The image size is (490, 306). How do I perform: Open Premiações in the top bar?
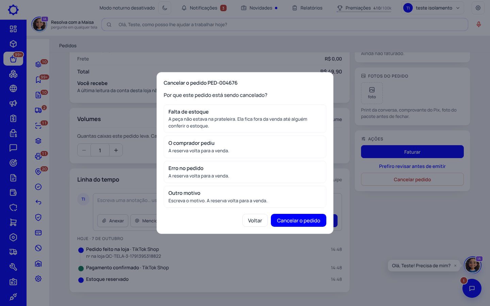364,8
